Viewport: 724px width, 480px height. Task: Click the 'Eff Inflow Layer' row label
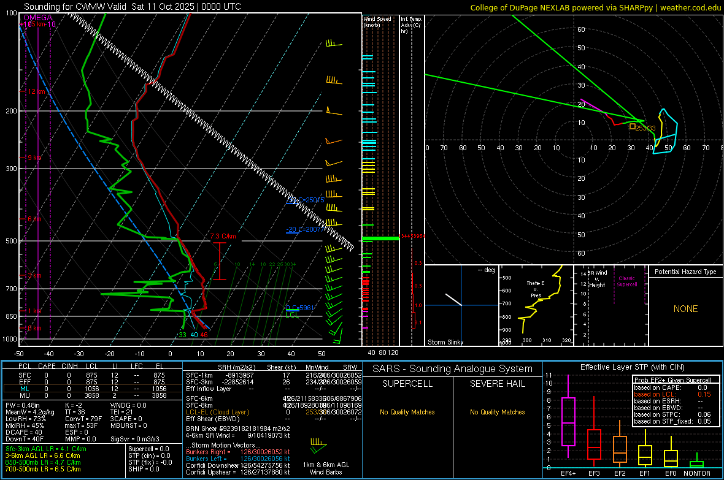pos(210,389)
